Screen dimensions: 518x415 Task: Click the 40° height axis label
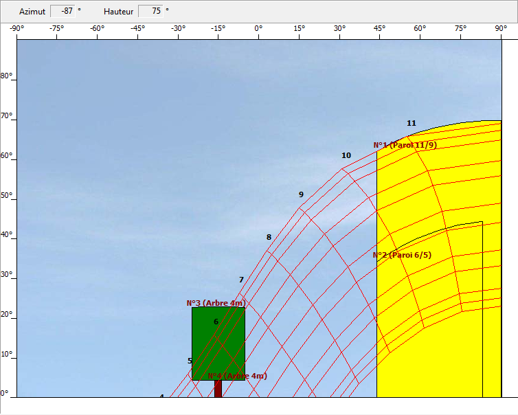tap(6, 234)
